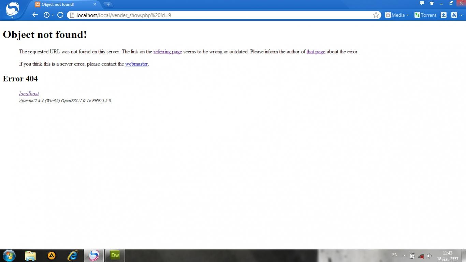Reload the page with the refresh icon
Viewport: 466px width, 262px height.
tap(60, 15)
